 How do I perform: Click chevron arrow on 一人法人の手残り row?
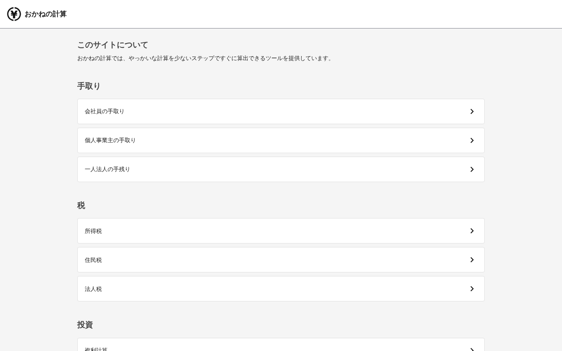(472, 169)
